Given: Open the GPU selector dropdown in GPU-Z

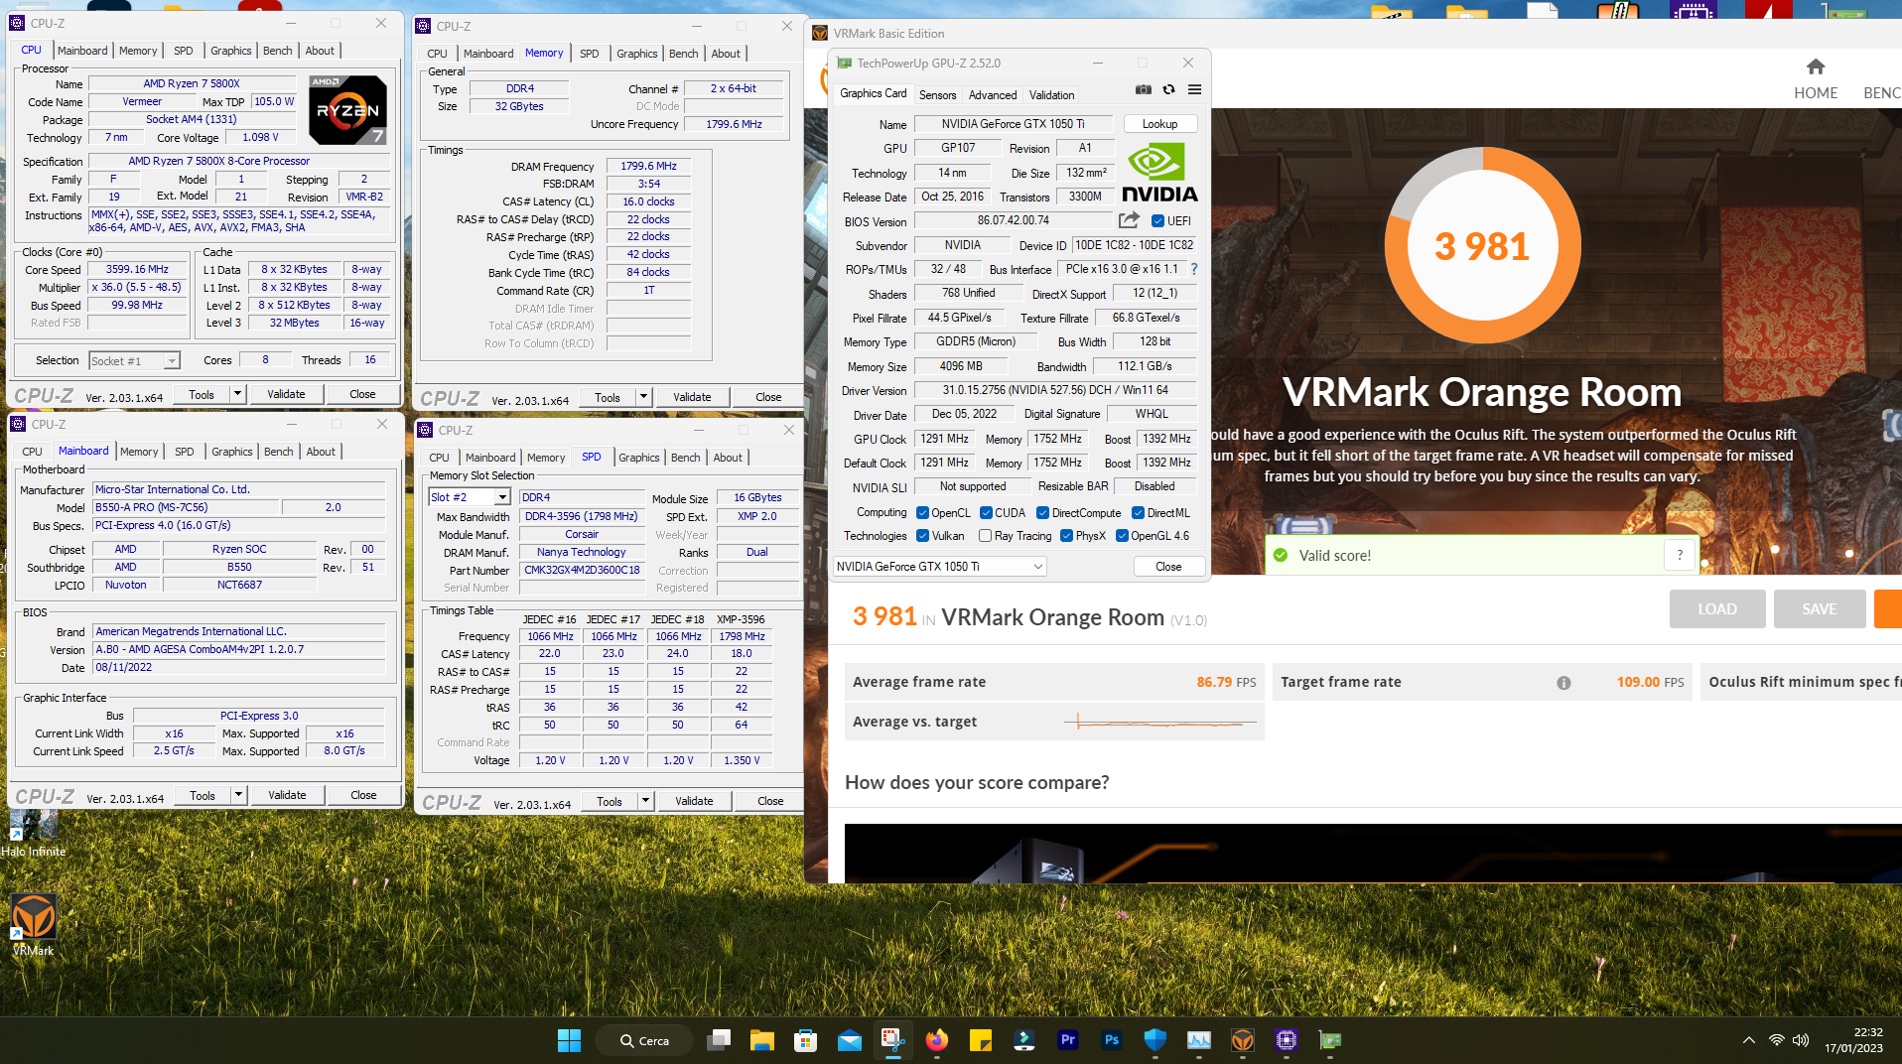Looking at the screenshot, I should [939, 567].
